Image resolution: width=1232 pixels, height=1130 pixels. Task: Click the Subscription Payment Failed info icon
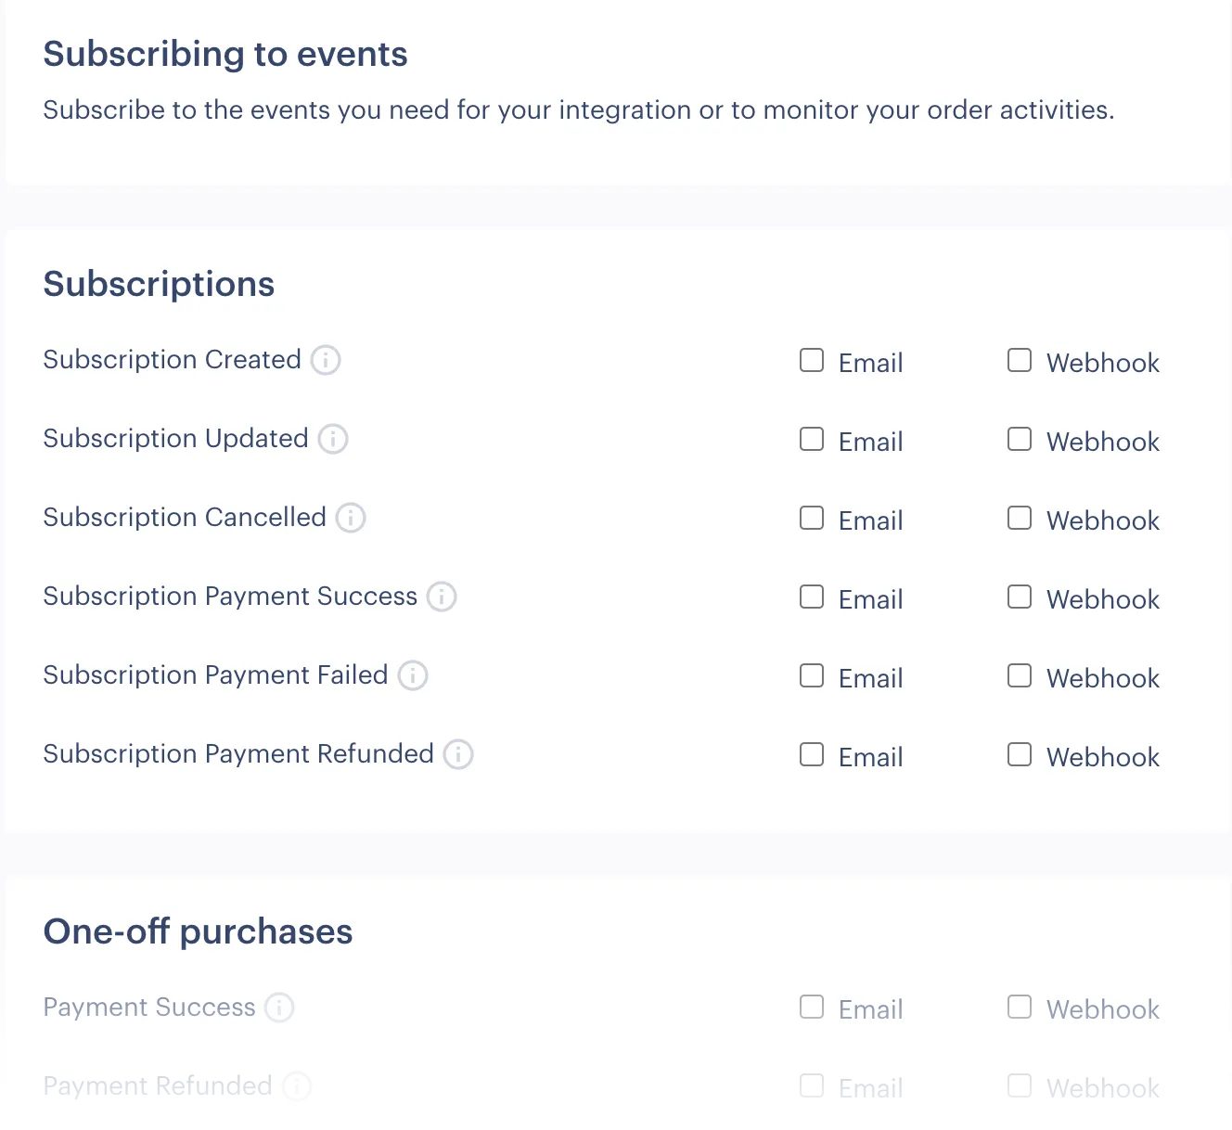coord(412,676)
